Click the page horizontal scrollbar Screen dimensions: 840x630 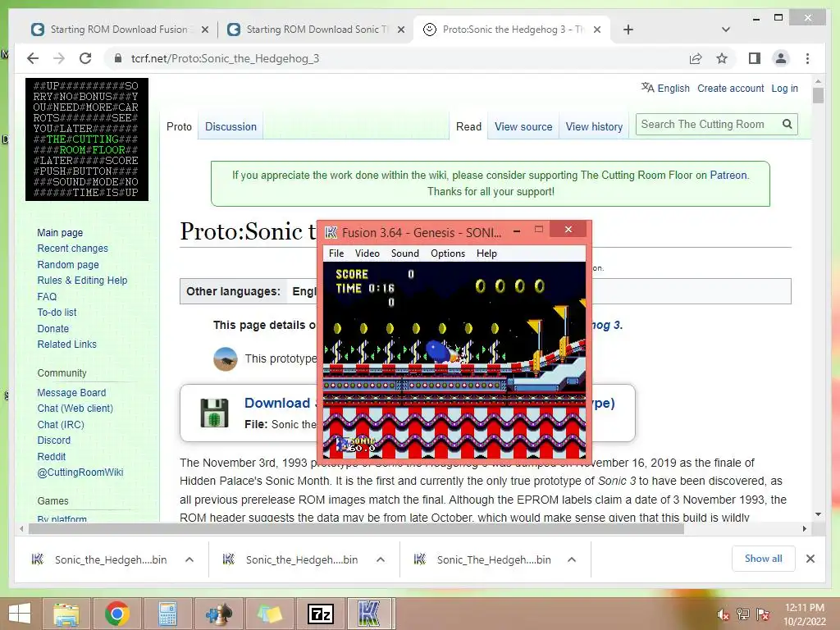pos(356,529)
